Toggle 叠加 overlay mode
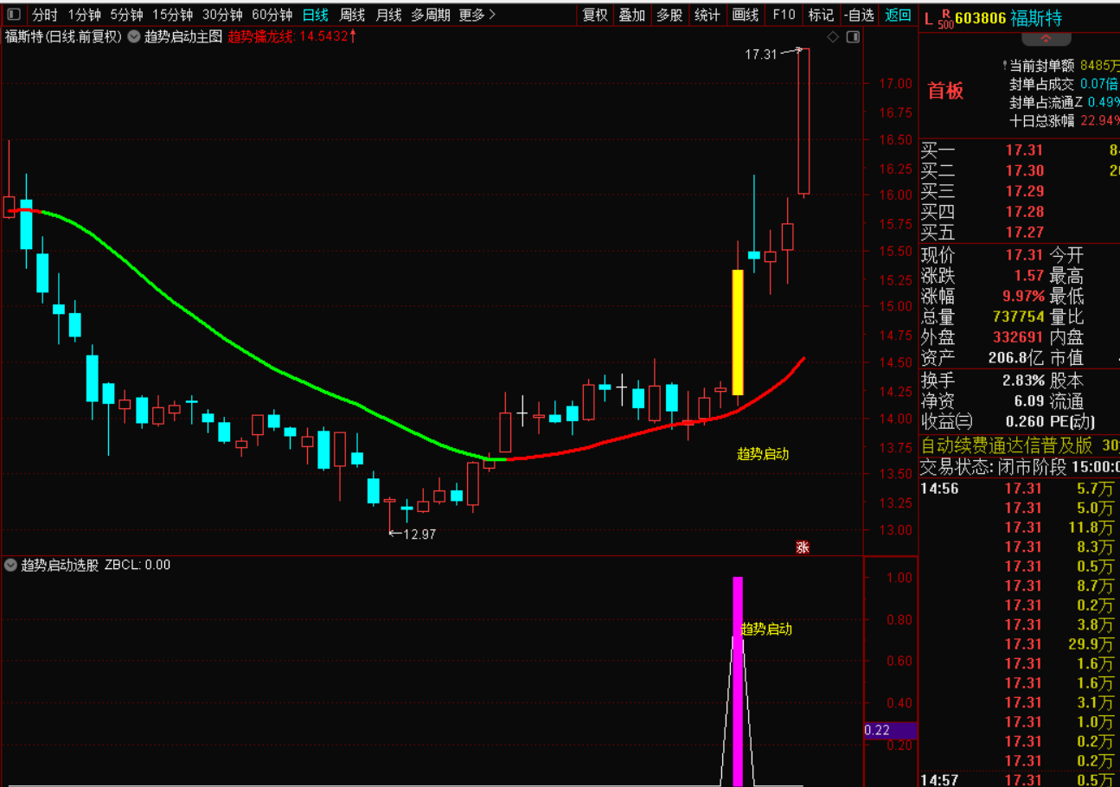This screenshot has width=1120, height=787. click(632, 15)
